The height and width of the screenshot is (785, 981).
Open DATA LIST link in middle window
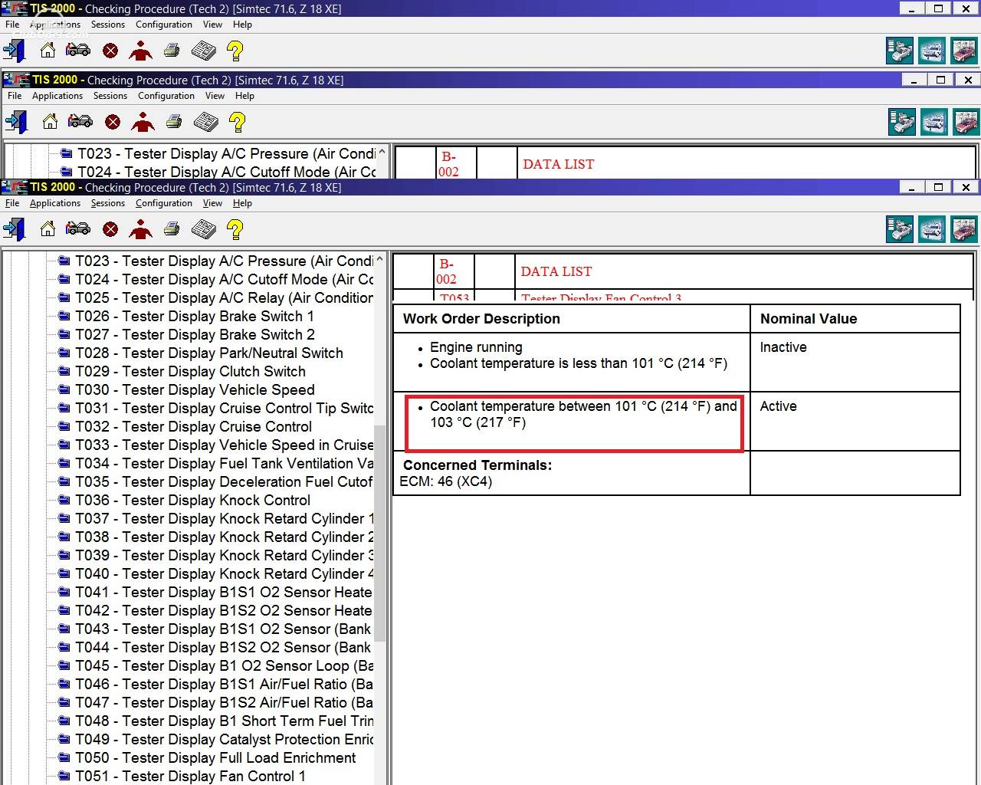(559, 164)
